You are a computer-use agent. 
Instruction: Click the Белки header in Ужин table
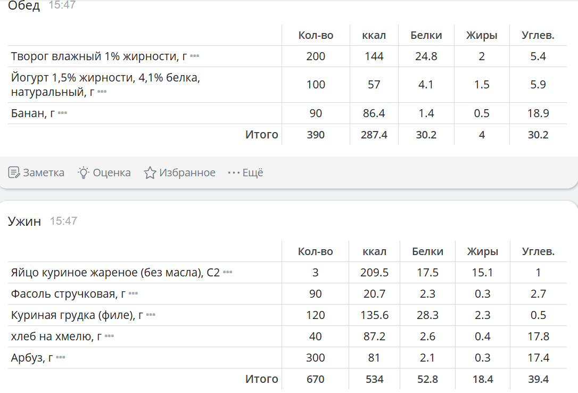(427, 251)
